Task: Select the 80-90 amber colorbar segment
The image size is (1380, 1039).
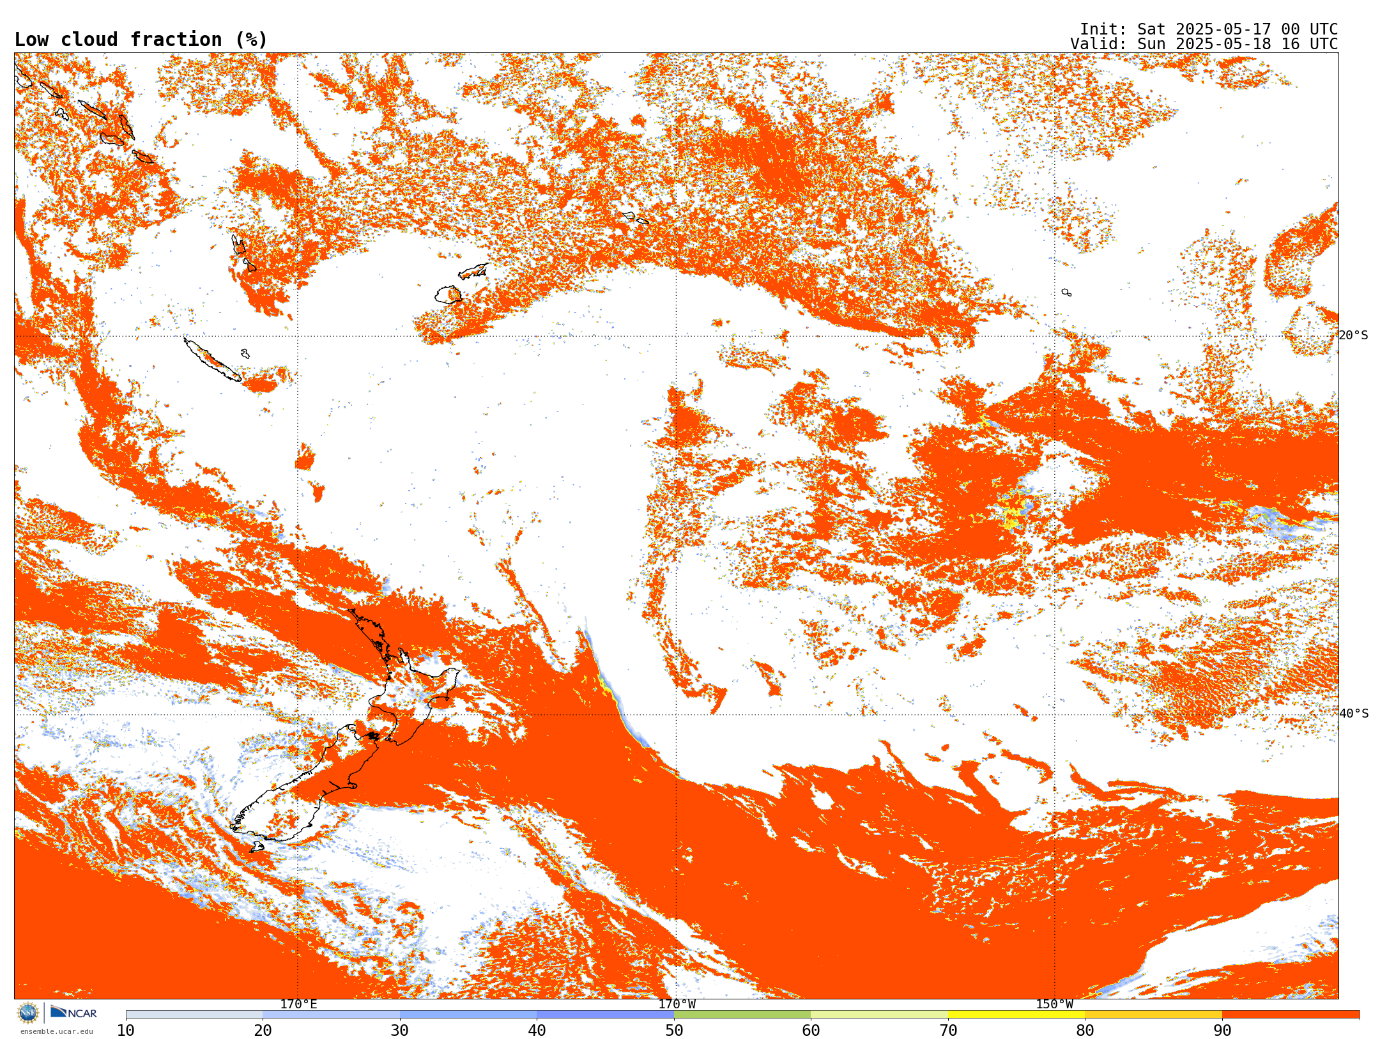Action: pos(1153,1015)
